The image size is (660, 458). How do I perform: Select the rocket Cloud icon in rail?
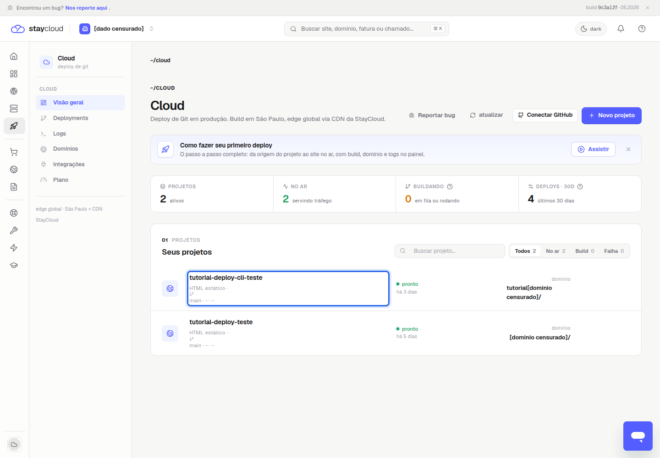click(14, 126)
